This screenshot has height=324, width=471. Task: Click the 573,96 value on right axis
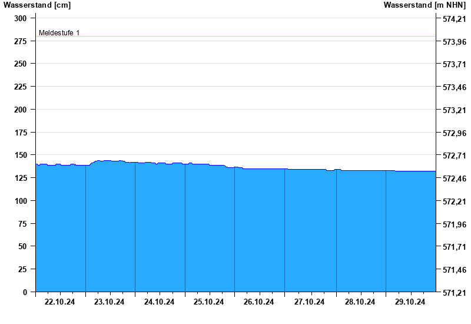455,42
